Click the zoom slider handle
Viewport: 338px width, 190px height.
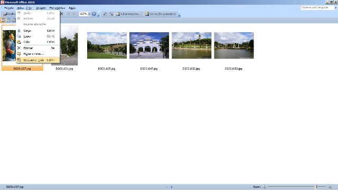coord(316,187)
